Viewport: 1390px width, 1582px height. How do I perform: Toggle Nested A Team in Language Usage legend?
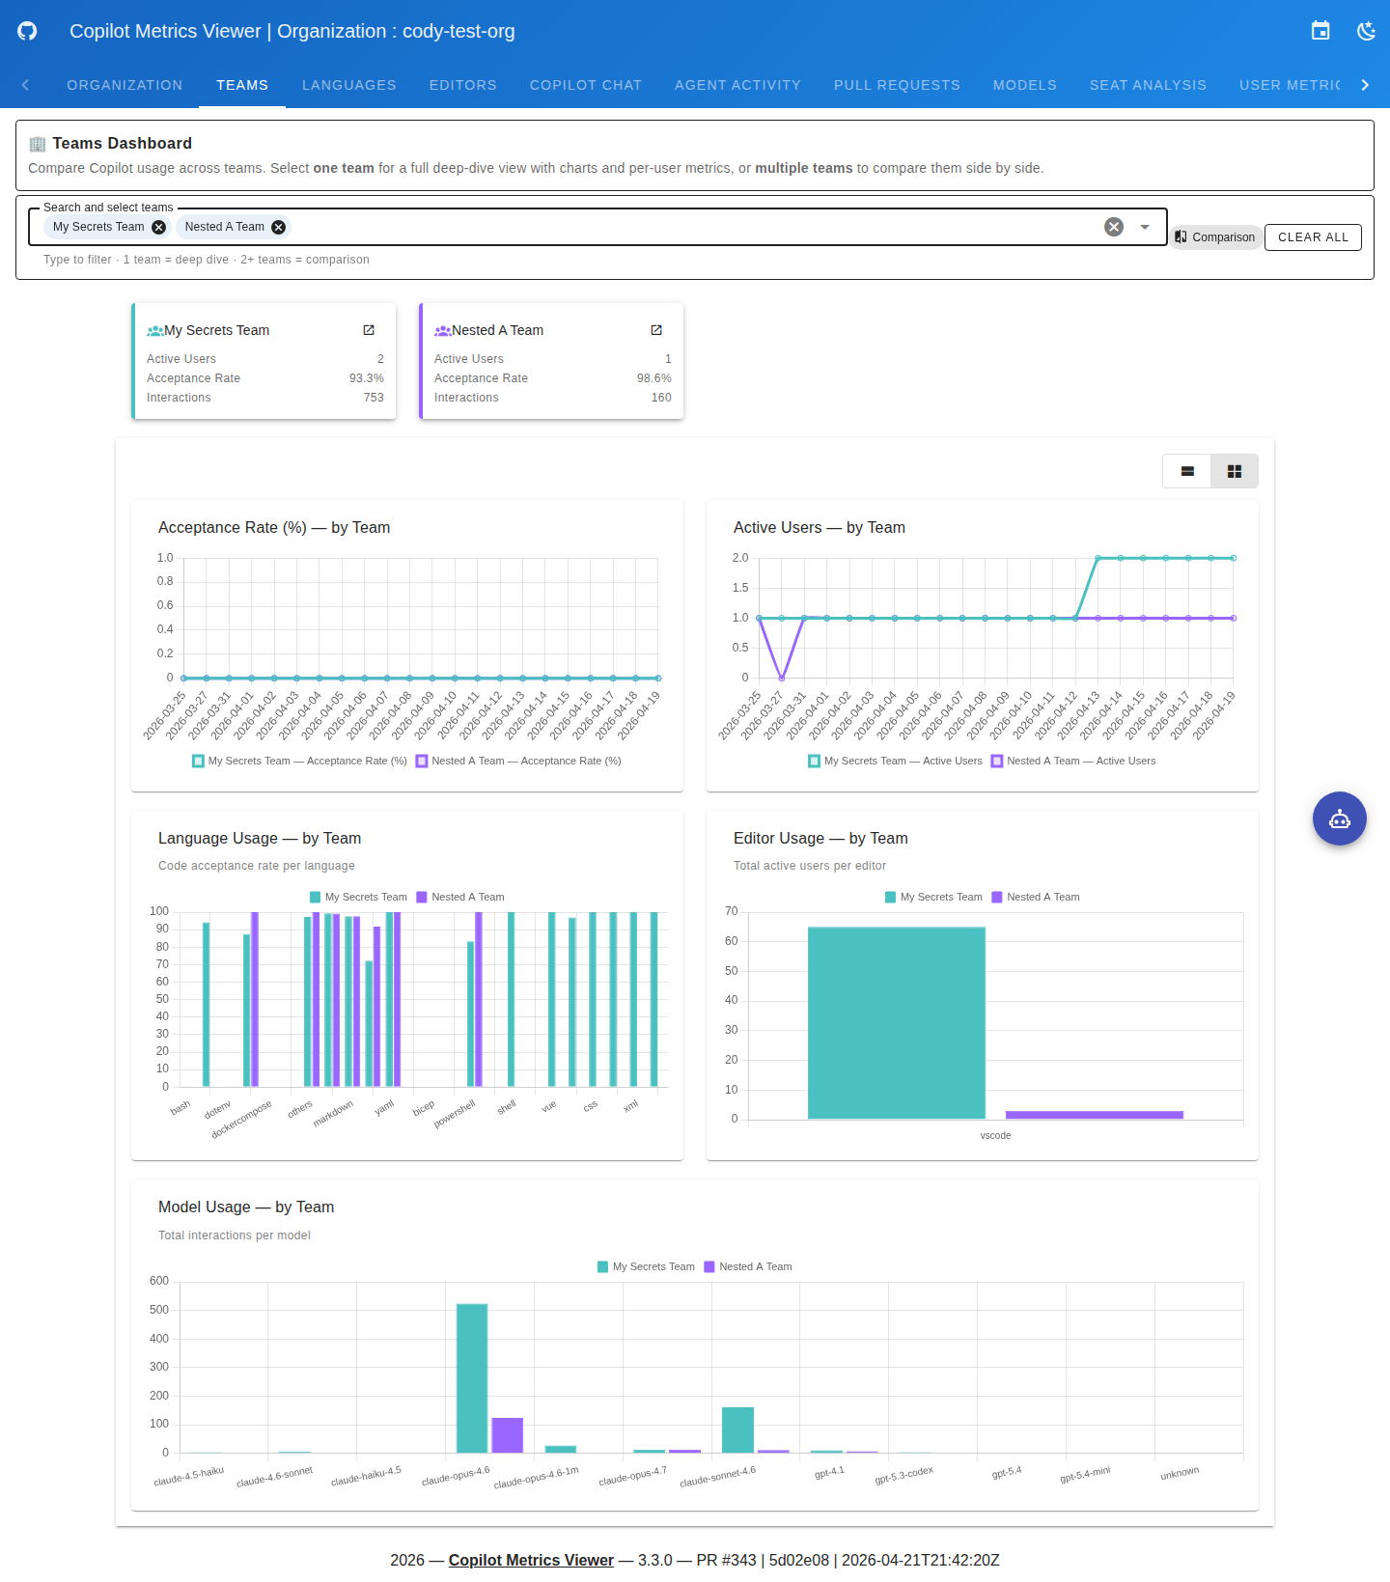pyautogui.click(x=459, y=897)
